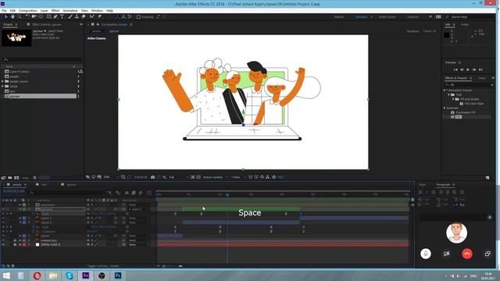Viewport: 500px width, 281px height.
Task: Click the Info panel black color swatch
Action: [x=447, y=34]
